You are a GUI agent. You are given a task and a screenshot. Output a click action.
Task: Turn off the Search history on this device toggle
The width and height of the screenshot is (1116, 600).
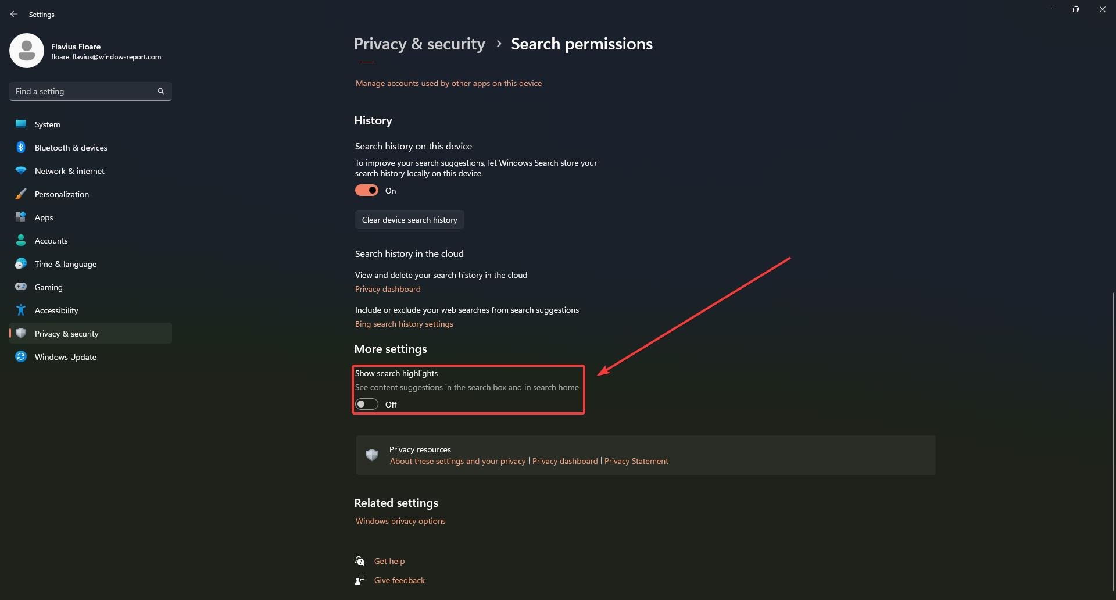point(367,191)
